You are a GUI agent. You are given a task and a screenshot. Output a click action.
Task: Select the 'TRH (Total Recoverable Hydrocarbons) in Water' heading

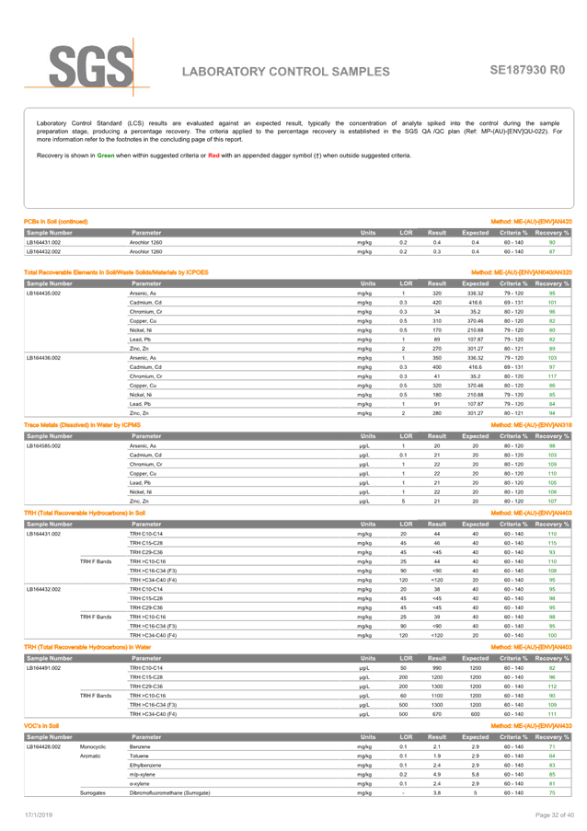click(87, 647)
